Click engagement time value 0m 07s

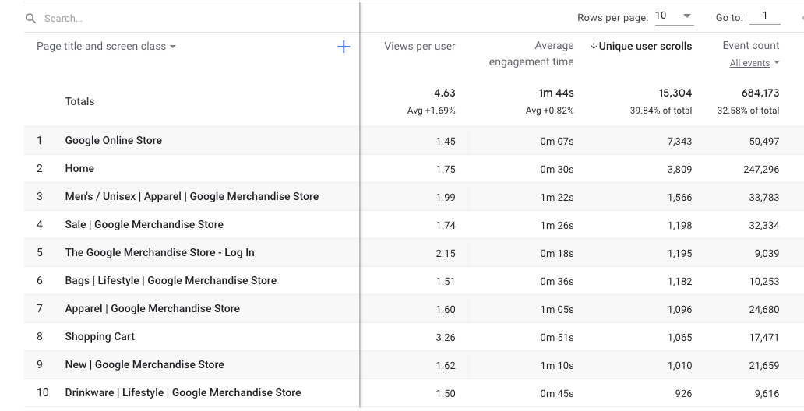pos(557,142)
